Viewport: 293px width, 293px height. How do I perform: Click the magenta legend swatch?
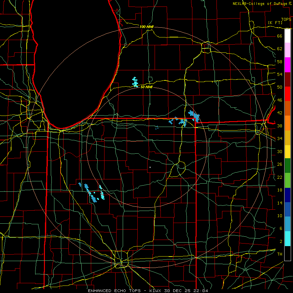pyautogui.click(x=287, y=65)
